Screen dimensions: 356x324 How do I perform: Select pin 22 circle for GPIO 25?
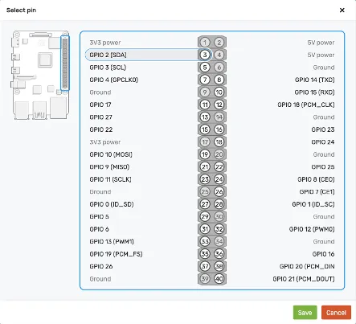(x=219, y=166)
